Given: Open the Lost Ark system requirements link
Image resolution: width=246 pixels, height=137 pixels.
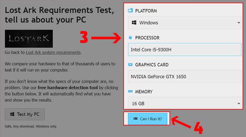Looking at the screenshot, I should coord(53,52).
